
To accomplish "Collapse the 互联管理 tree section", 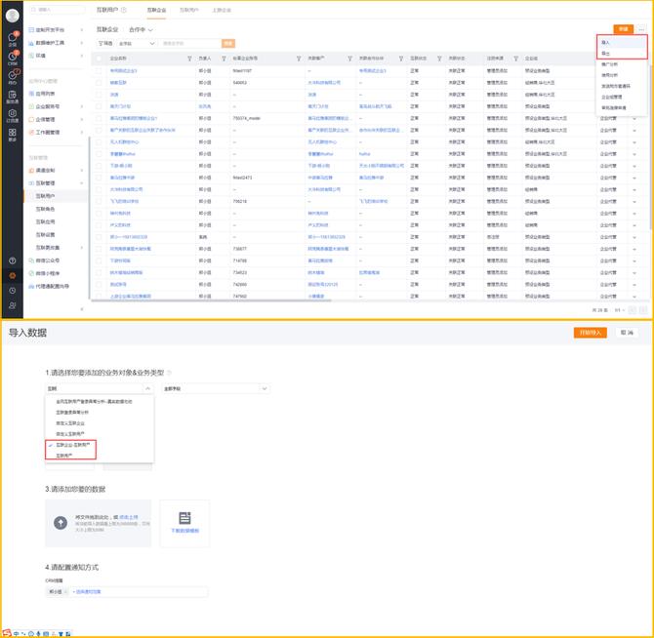I will tap(81, 182).
